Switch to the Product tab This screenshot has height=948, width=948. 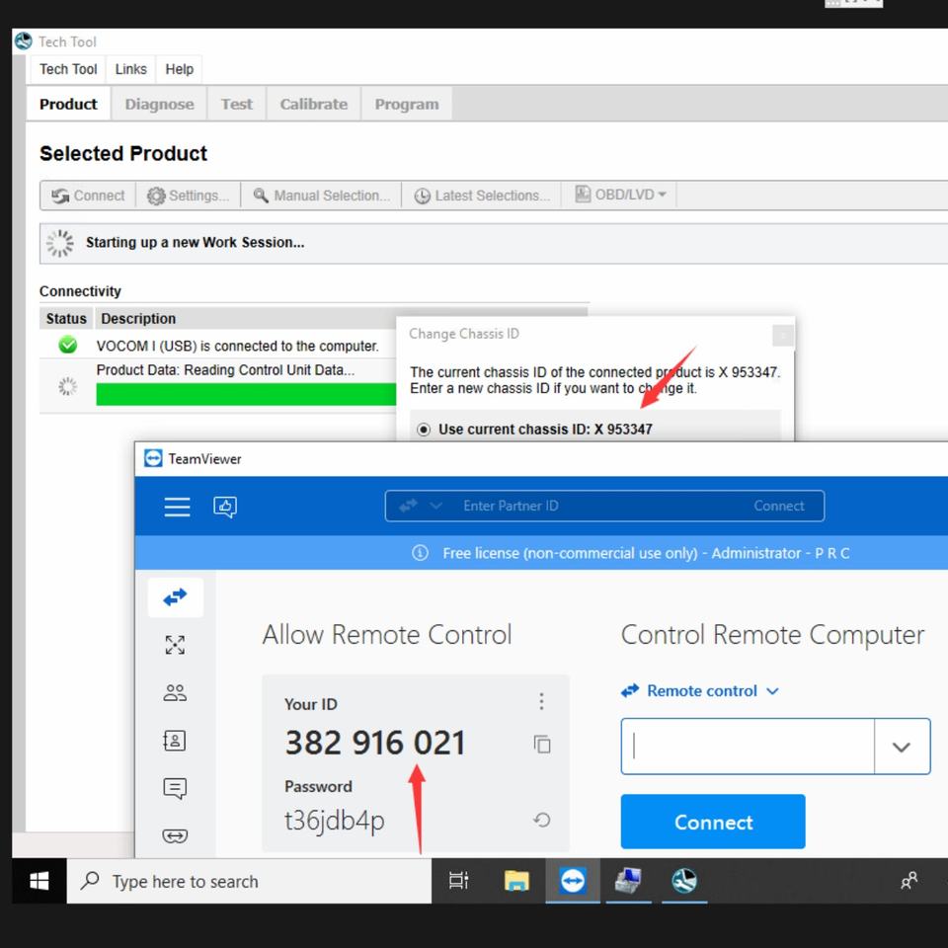[x=68, y=104]
